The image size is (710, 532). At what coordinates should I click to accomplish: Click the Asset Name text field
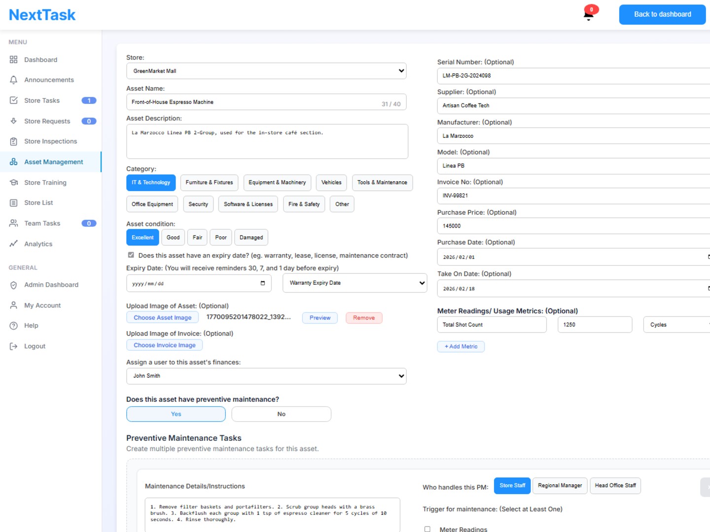tap(266, 102)
